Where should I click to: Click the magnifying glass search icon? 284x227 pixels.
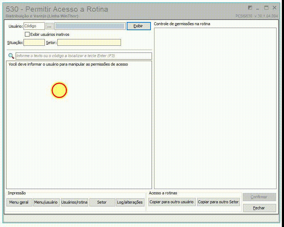pyautogui.click(x=11, y=56)
